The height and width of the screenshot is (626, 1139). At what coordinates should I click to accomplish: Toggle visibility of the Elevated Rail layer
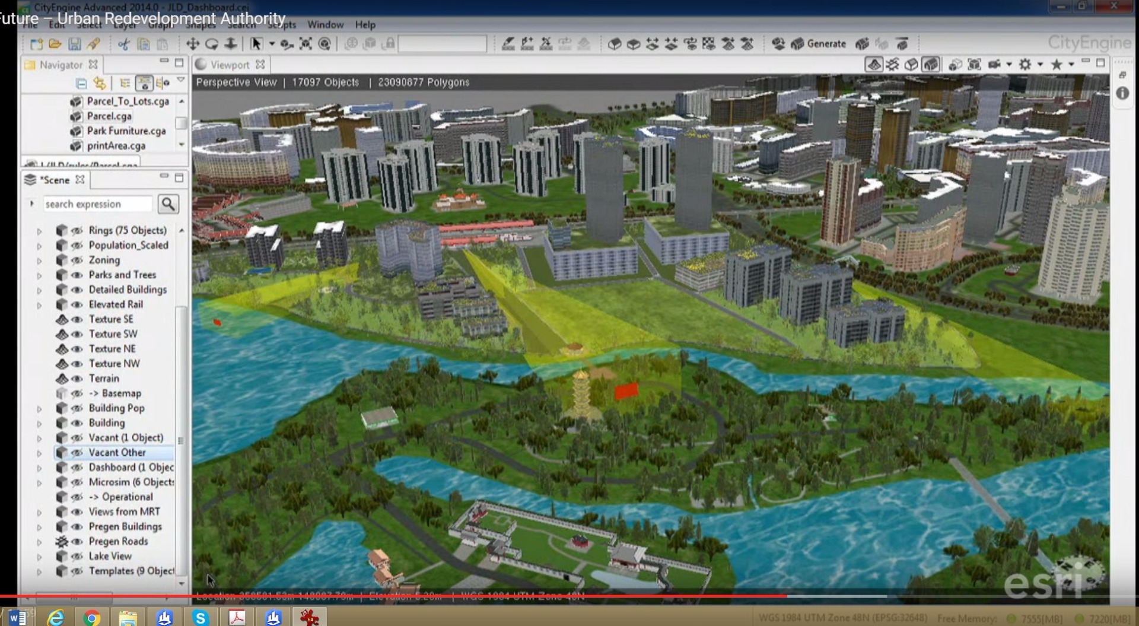77,304
